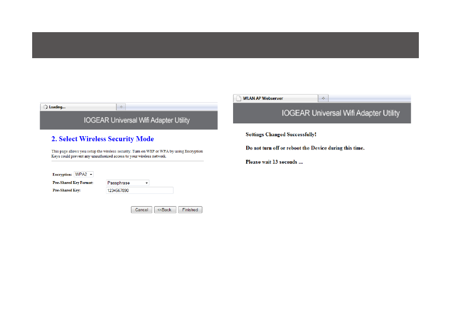Click the 'Pre-Shared Key Format:' label
This screenshot has height=314, width=451.
point(73,183)
